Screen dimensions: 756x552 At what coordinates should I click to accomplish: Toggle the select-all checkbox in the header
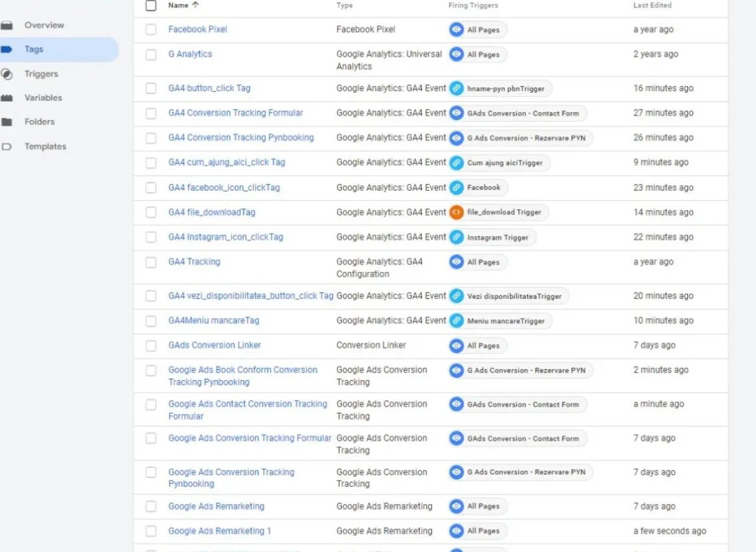151,5
